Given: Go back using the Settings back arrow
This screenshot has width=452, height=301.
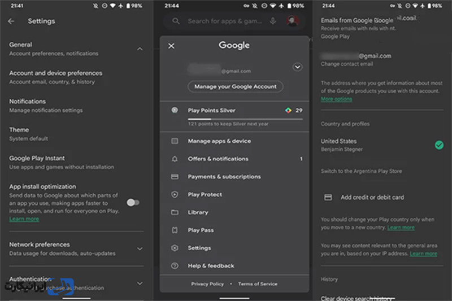Looking at the screenshot, I should point(11,21).
